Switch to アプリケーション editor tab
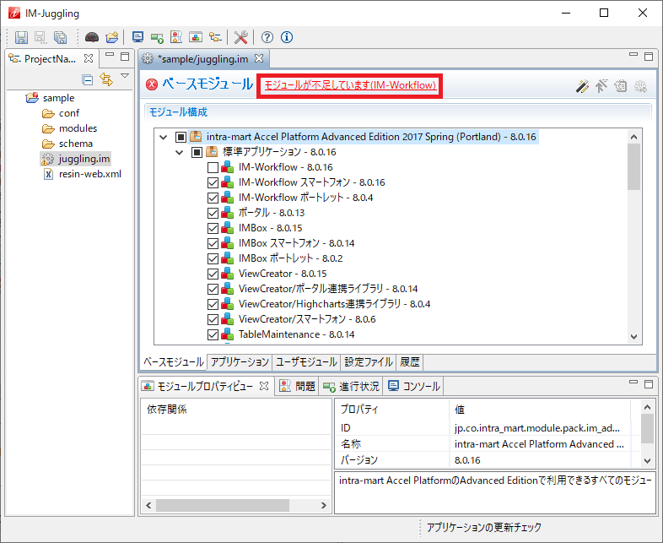 [240, 362]
